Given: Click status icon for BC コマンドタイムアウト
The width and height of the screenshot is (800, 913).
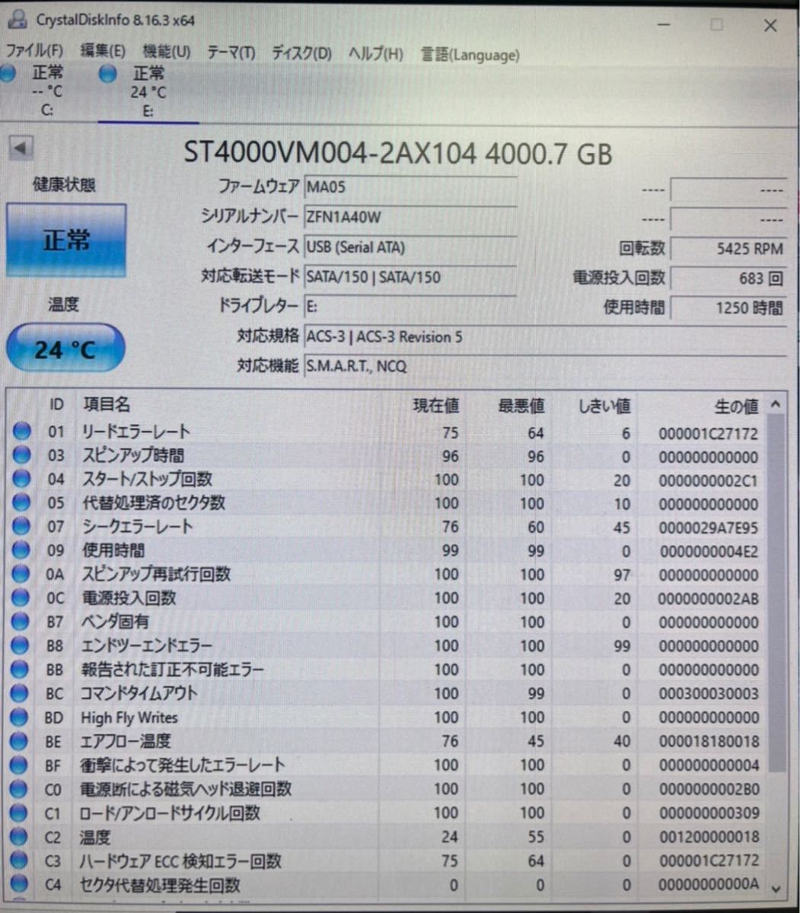Looking at the screenshot, I should pos(21,693).
